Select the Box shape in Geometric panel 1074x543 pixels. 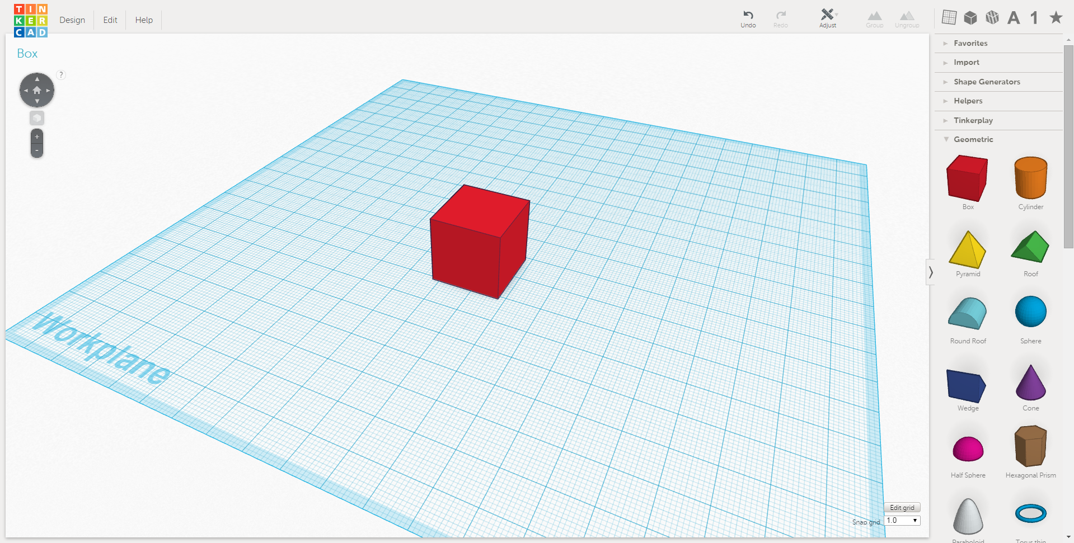[x=967, y=178]
